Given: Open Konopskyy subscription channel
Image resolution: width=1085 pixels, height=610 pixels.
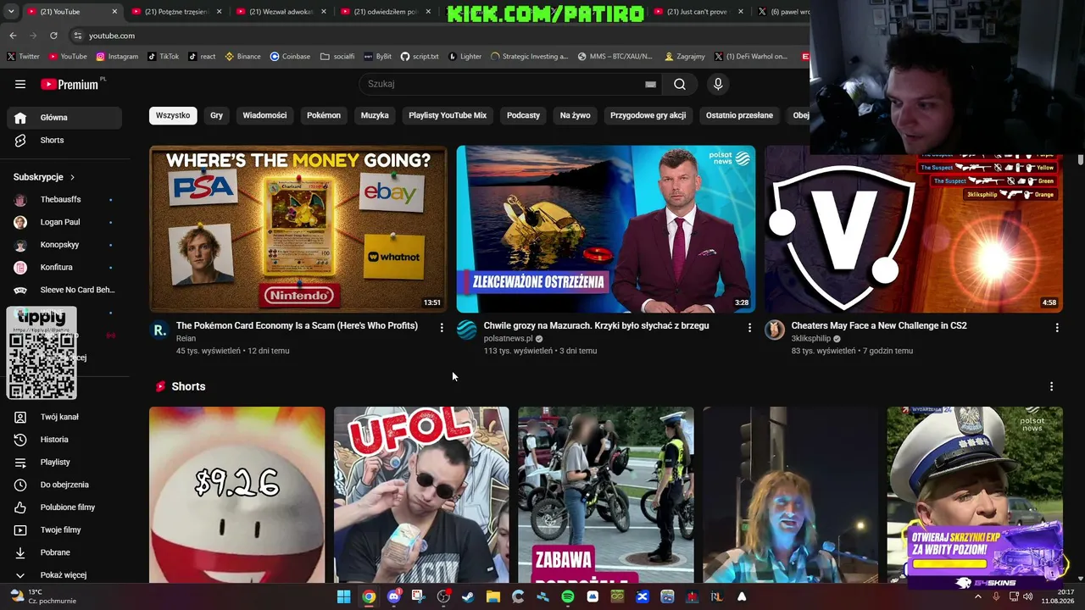Looking at the screenshot, I should (64, 245).
